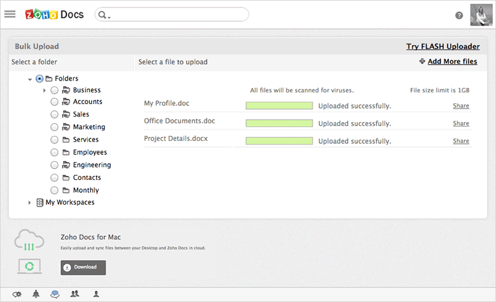Click the Monthly folder icon
The width and height of the screenshot is (496, 302).
66,190
